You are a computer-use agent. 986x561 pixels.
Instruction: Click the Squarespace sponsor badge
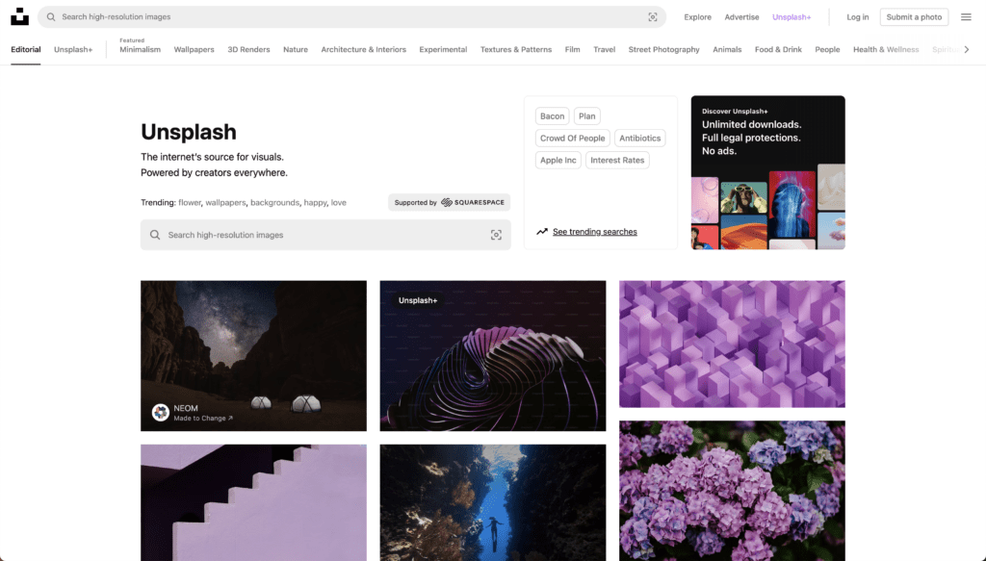coord(449,202)
